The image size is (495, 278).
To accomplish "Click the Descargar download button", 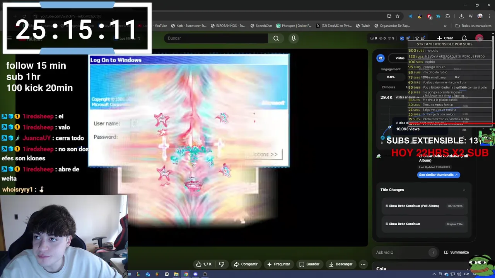I will click(x=341, y=264).
